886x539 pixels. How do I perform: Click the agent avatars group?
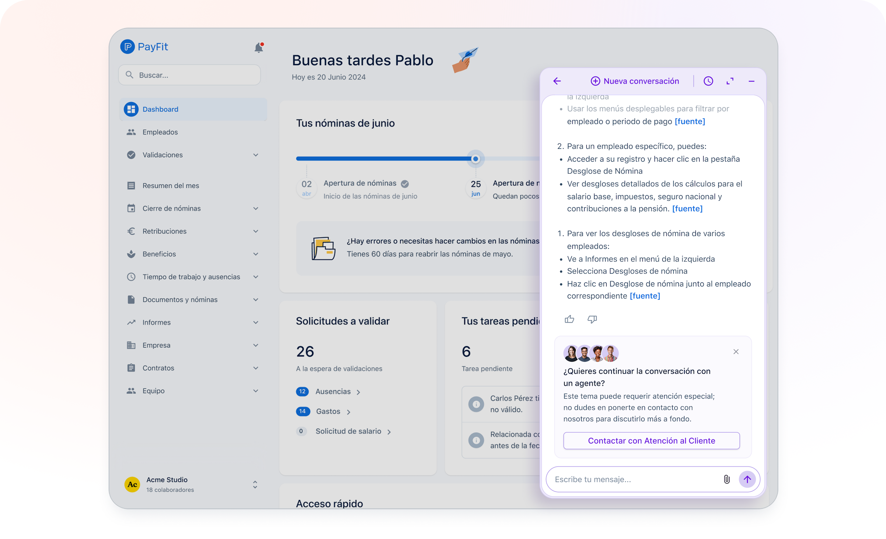point(591,353)
